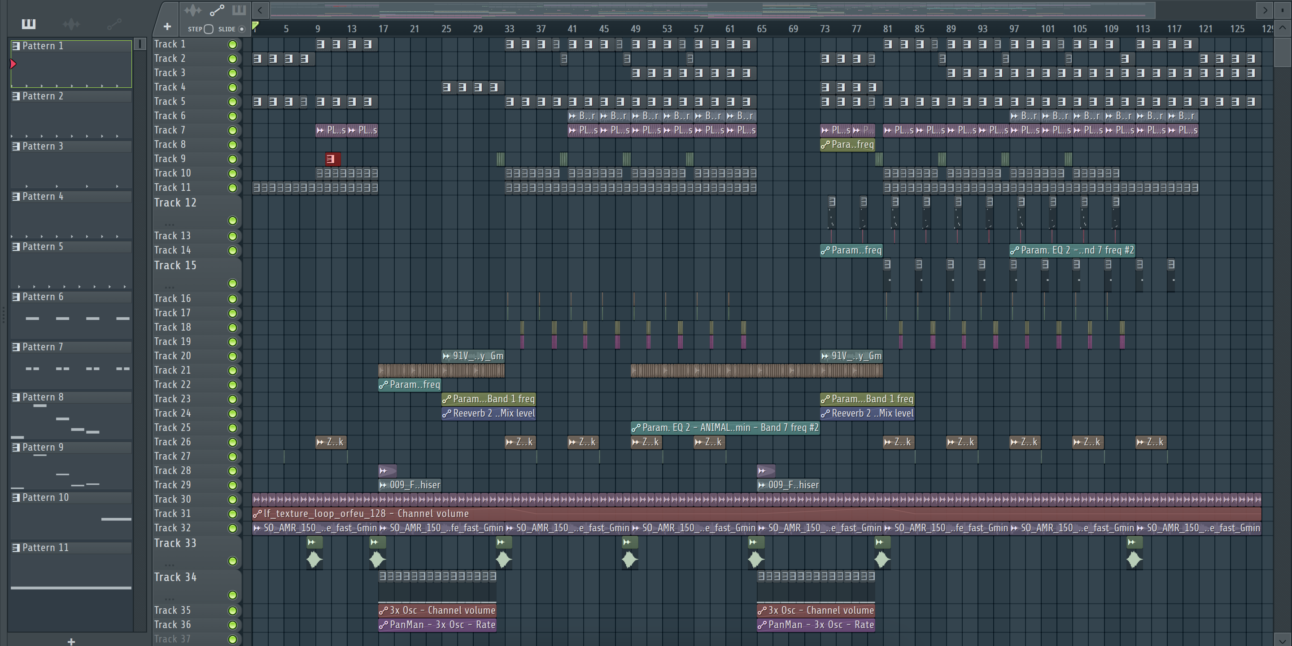
Task: Select Pattern 3 in the picker
Action: coord(71,164)
